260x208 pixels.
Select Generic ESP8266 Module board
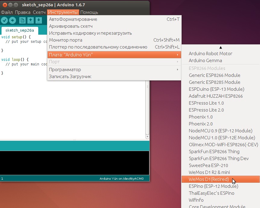[215, 75]
